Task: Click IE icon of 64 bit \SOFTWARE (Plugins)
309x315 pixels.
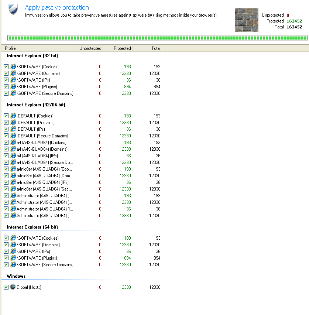Action: [x=13, y=258]
